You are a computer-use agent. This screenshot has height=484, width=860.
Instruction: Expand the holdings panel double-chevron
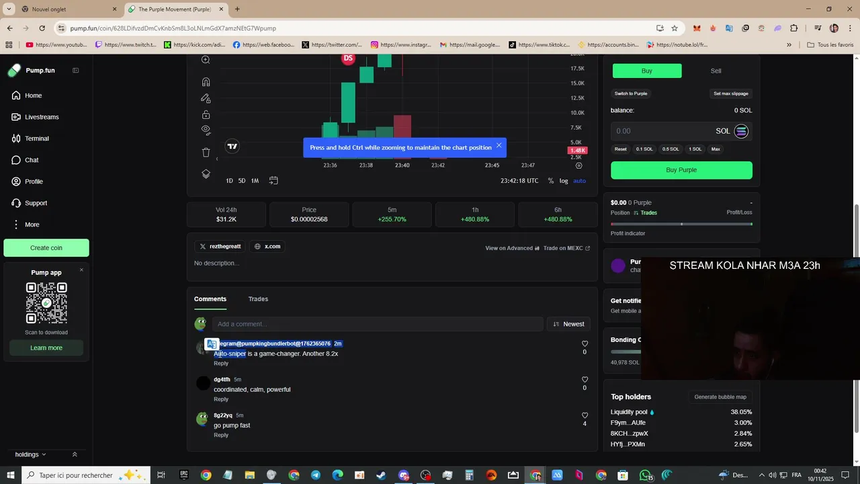tap(75, 454)
